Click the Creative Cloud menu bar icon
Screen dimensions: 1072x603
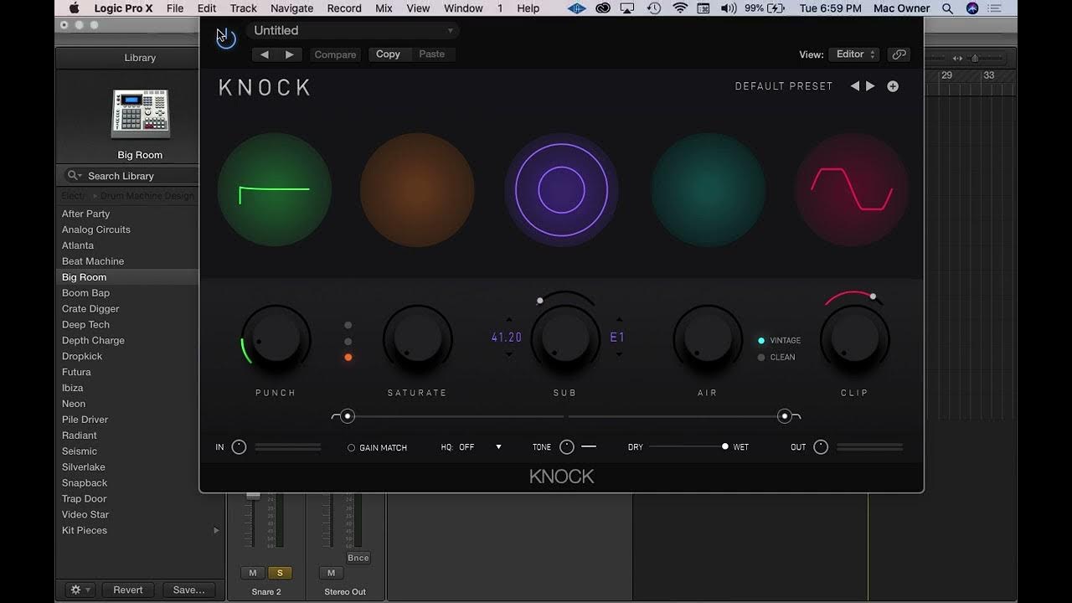click(x=603, y=8)
